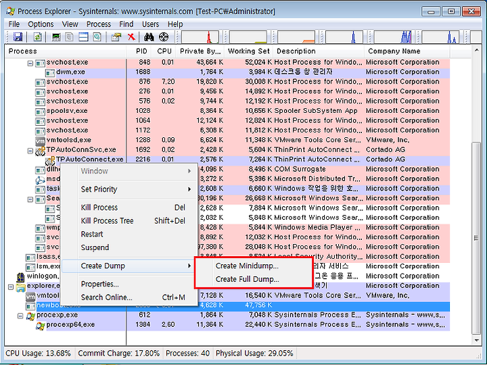Choose Kill Process Tree in context menu
Screen dimensions: 487x365
129,220
